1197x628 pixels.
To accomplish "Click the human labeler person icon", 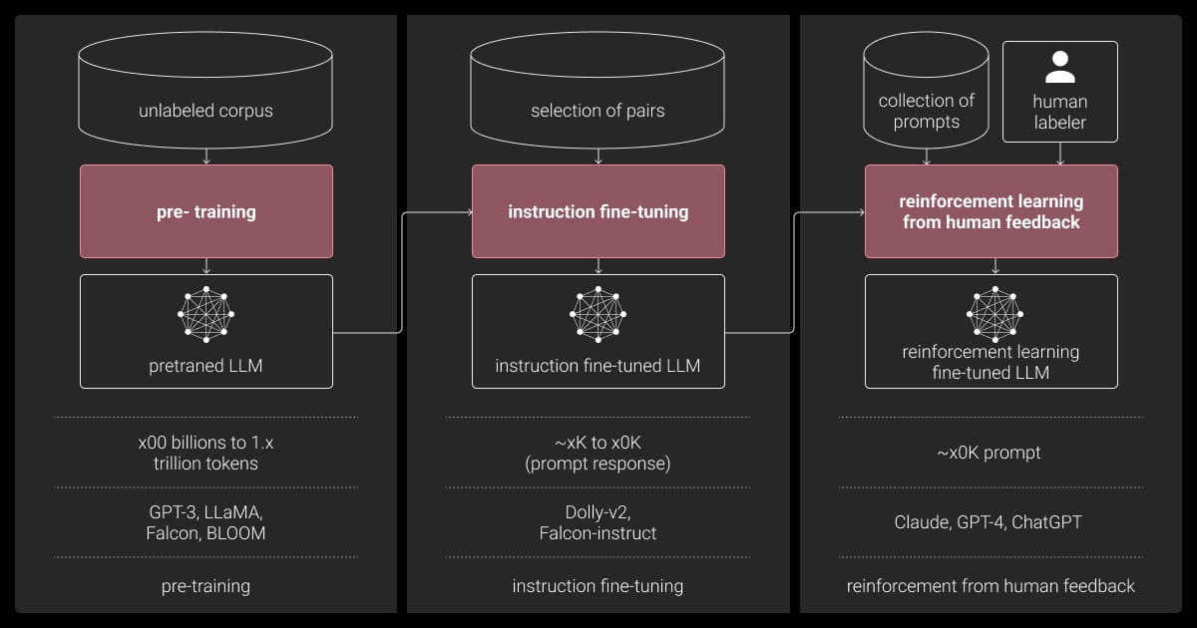I will (x=1059, y=68).
